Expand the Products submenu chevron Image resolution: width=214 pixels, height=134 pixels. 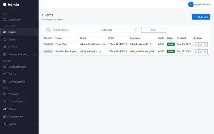[35, 94]
